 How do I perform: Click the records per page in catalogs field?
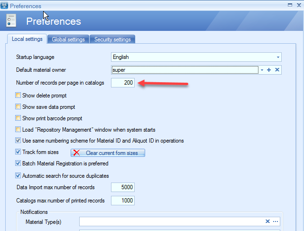coord(123,83)
